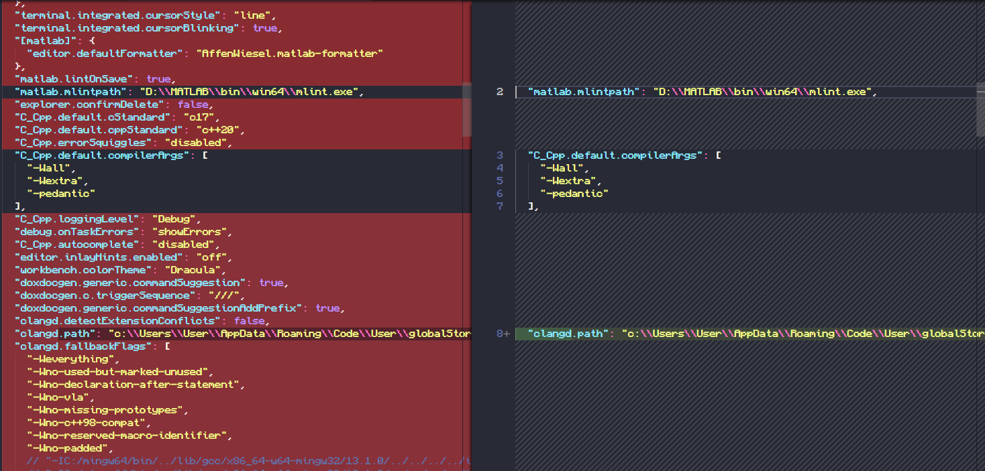Click the "8+" line number next to clangd.path

[503, 333]
